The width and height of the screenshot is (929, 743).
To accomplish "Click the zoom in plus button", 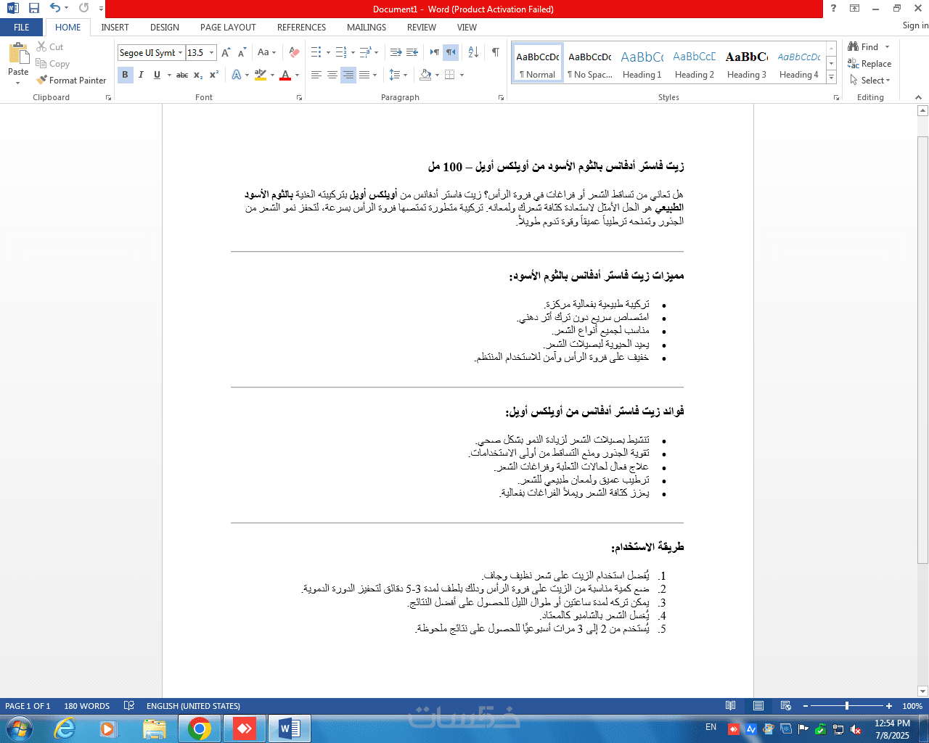I will [889, 706].
